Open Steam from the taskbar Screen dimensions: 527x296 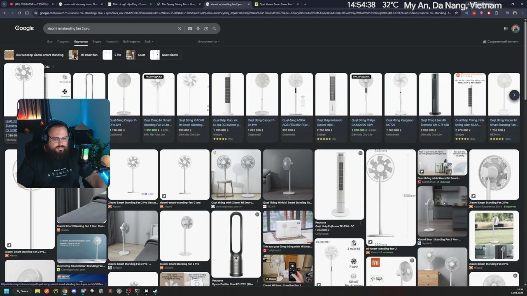point(155,291)
